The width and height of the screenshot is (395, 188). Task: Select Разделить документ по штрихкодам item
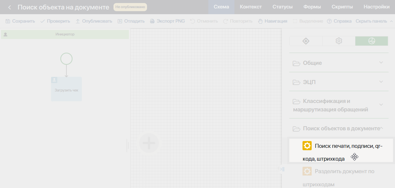click(x=341, y=177)
